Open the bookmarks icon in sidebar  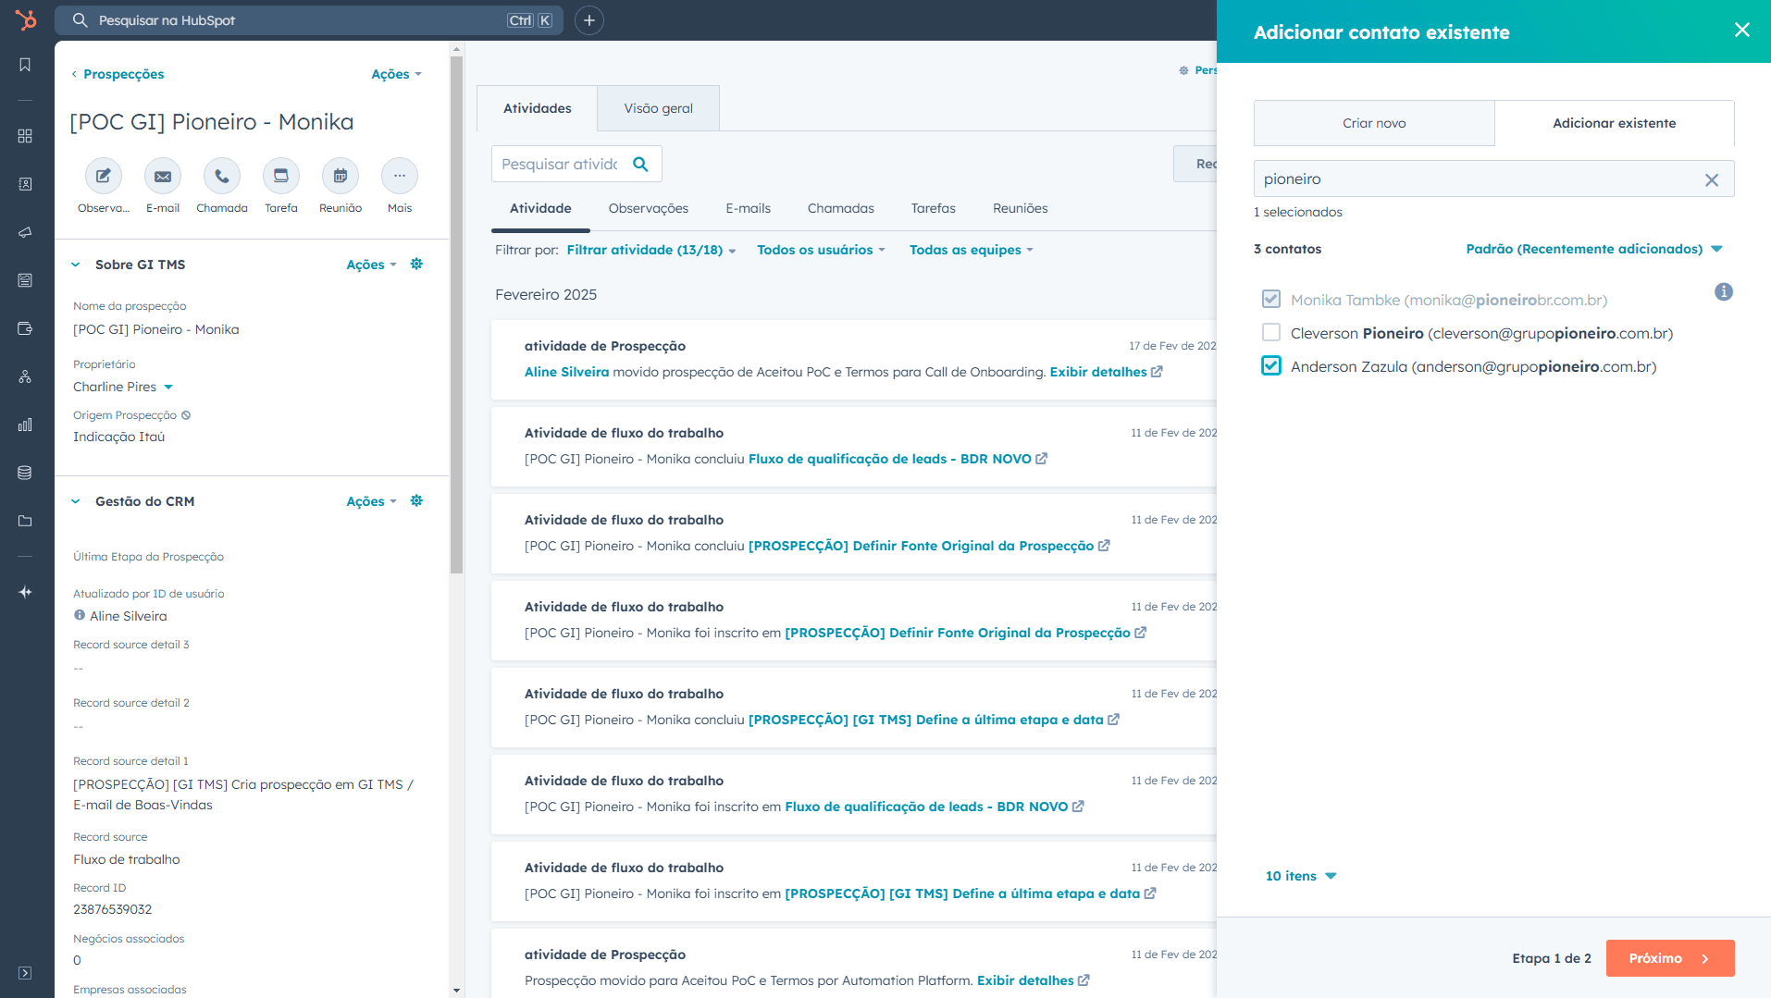(25, 65)
